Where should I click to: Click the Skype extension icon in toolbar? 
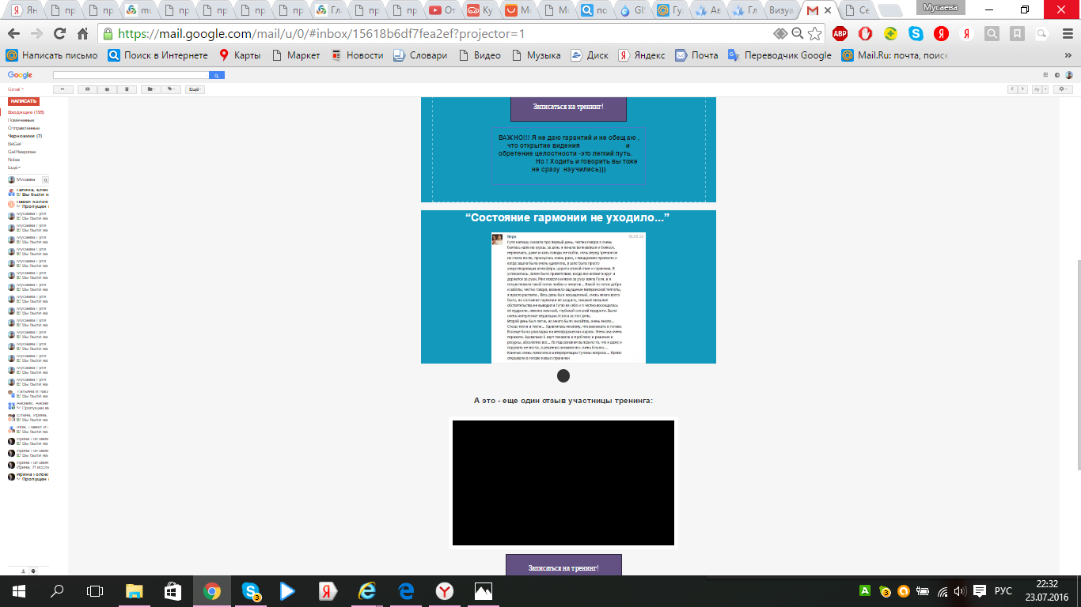click(916, 33)
